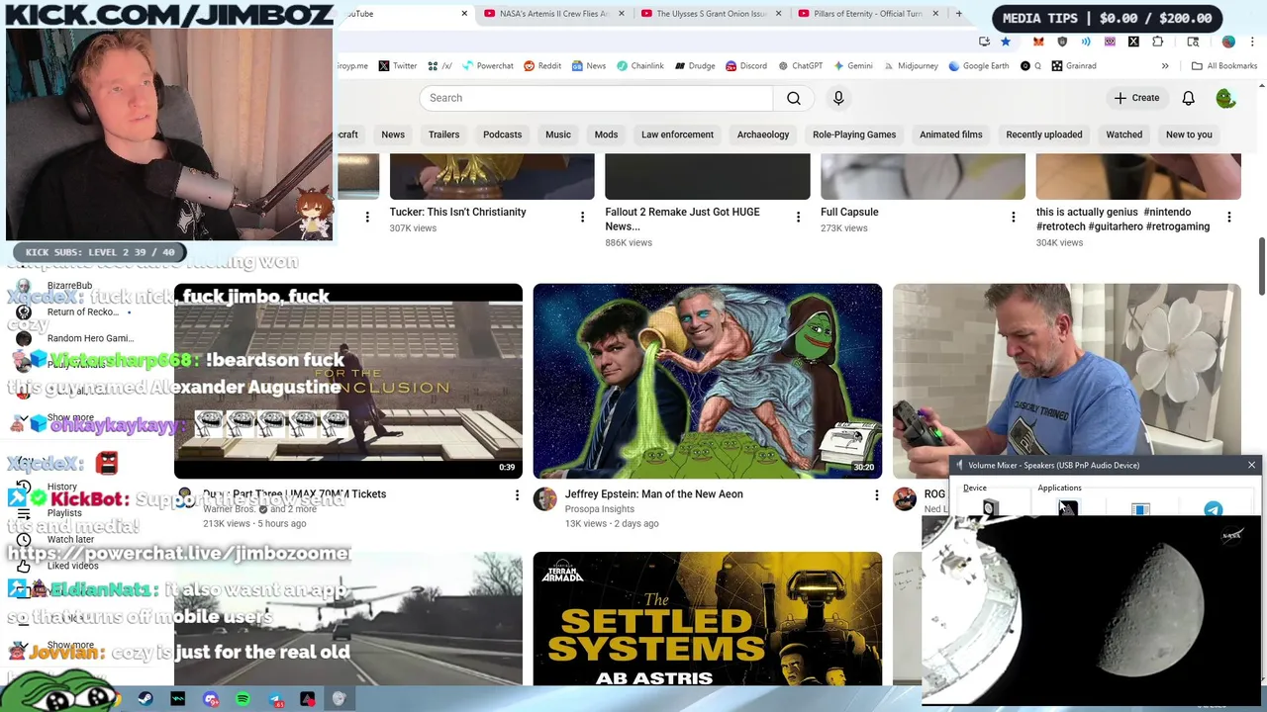Viewport: 1267px width, 712px height.
Task: Open the /x/ bookmark
Action: [440, 66]
